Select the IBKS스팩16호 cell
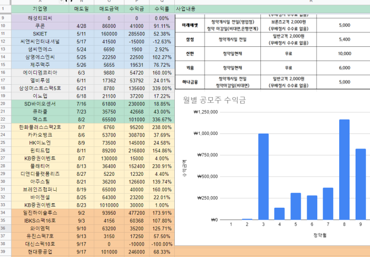 pos(40,221)
